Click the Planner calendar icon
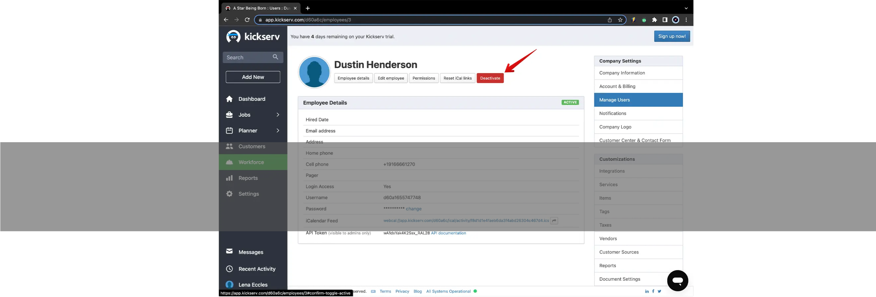 (230, 131)
